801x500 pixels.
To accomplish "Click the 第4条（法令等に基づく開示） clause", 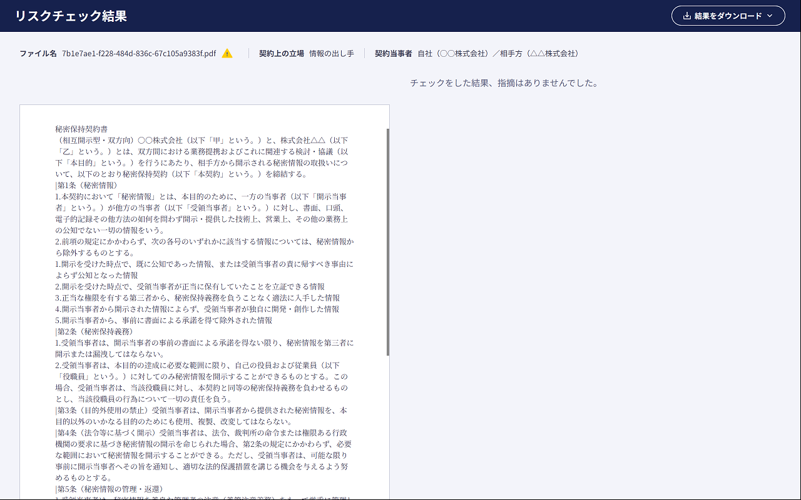I will coord(204,455).
